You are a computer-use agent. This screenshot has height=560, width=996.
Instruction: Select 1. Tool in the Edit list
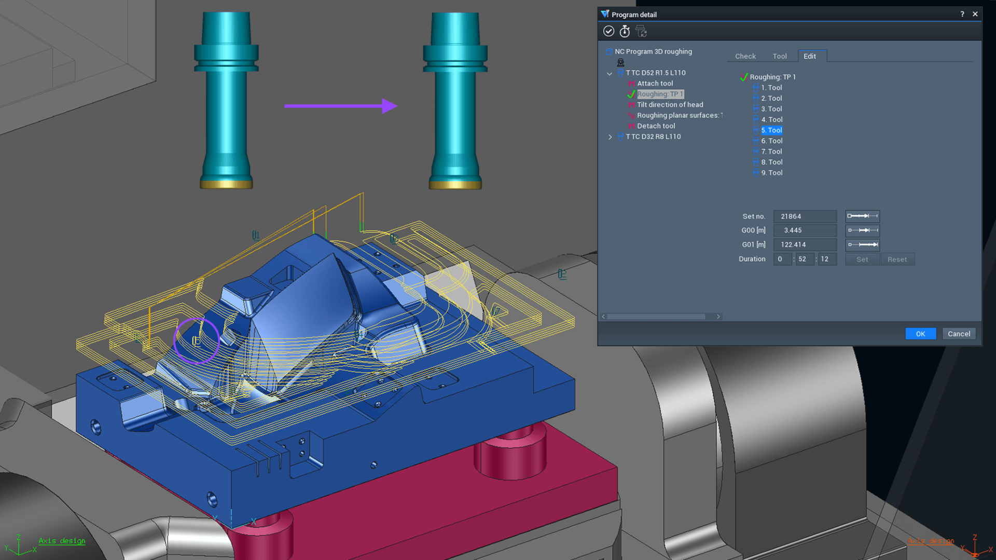point(771,88)
